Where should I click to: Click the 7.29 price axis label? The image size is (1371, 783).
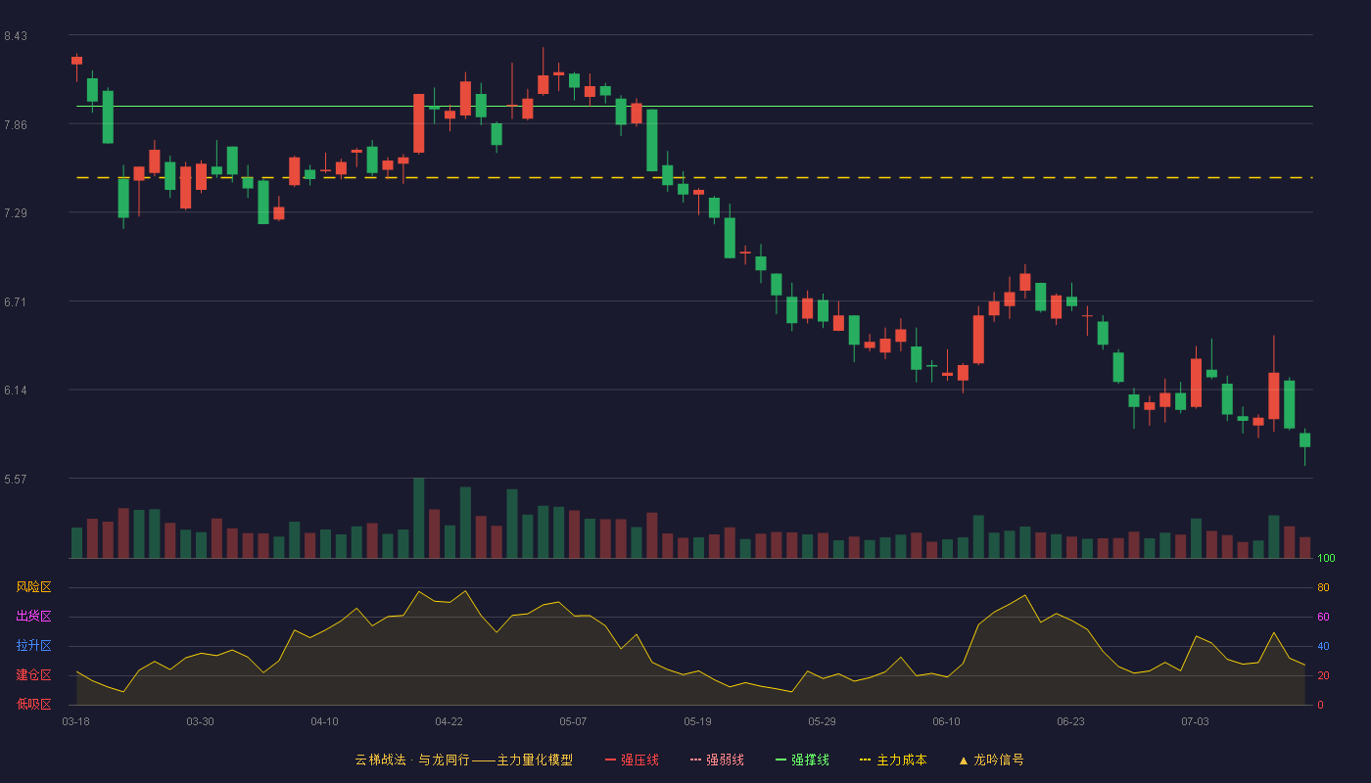[15, 213]
